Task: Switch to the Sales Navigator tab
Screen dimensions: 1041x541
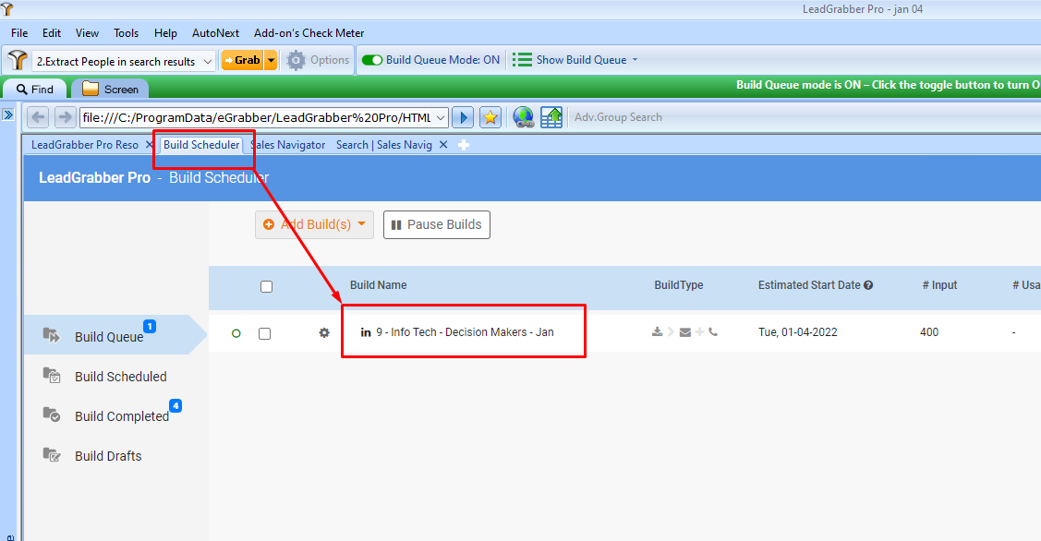Action: tap(288, 145)
